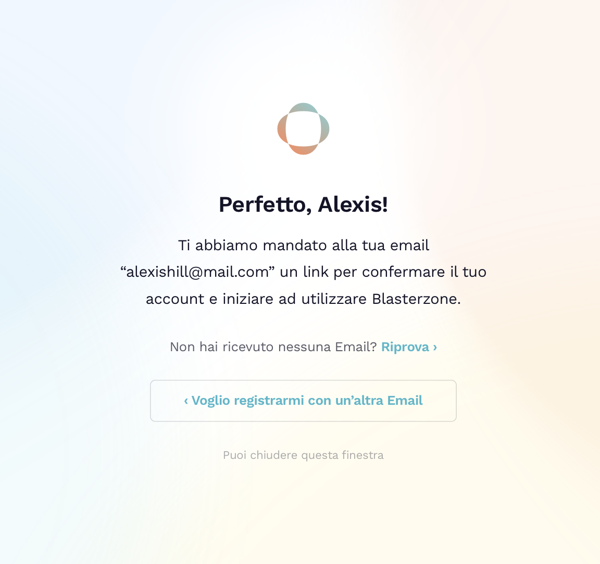Click the question Non hai ricevuto nessuna Email?
This screenshot has width=600, height=564.
pyautogui.click(x=273, y=347)
